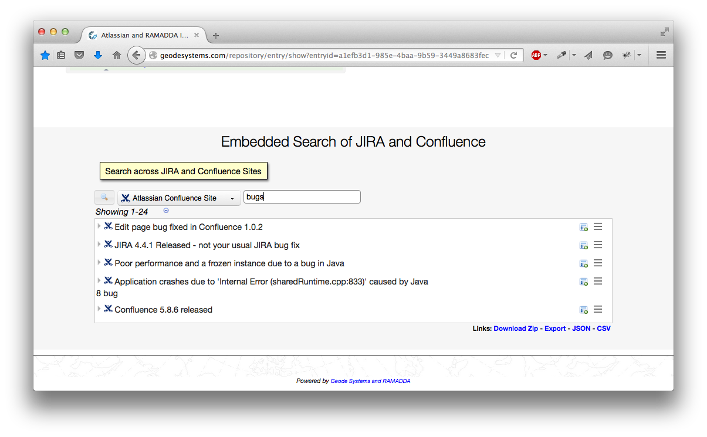Open the downloads arrow icon

click(x=98, y=55)
